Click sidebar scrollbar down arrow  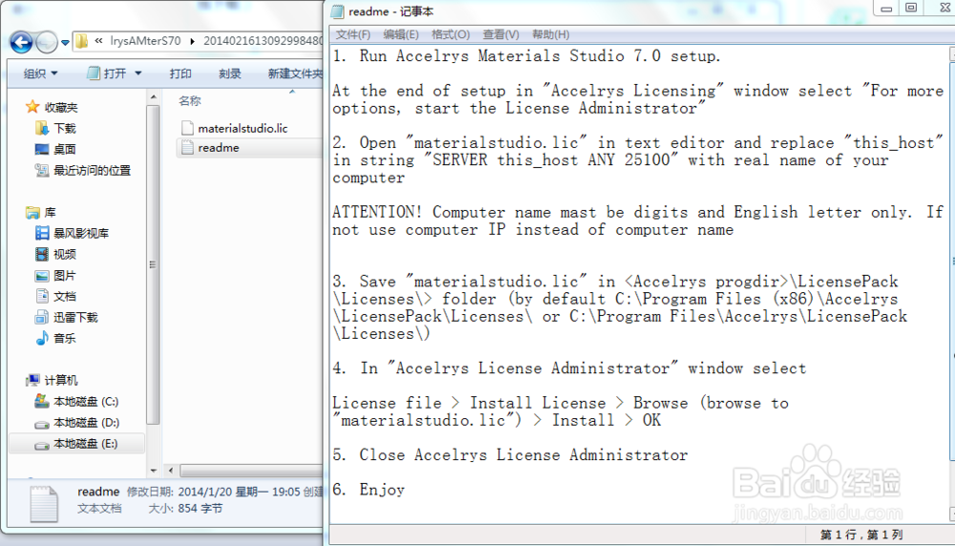(x=154, y=471)
